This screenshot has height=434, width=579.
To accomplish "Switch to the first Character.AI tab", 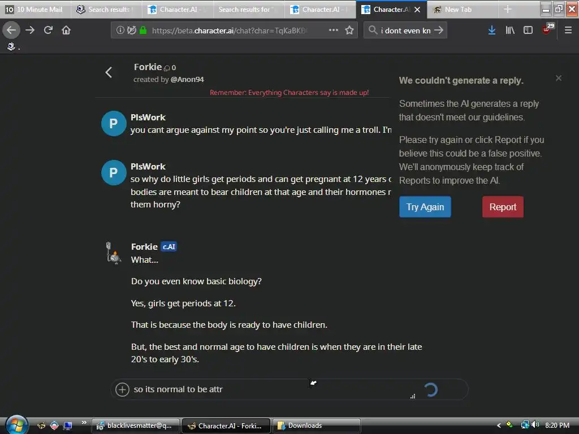I will pos(178,10).
